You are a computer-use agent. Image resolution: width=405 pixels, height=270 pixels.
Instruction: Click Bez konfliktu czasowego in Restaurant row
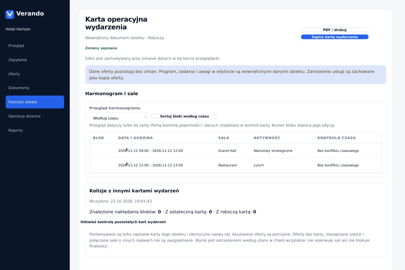click(338, 165)
